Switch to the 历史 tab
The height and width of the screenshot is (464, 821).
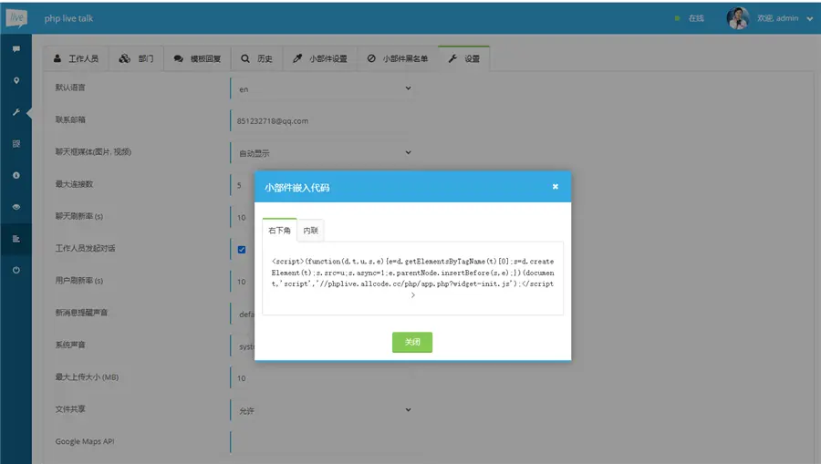pyautogui.click(x=256, y=58)
